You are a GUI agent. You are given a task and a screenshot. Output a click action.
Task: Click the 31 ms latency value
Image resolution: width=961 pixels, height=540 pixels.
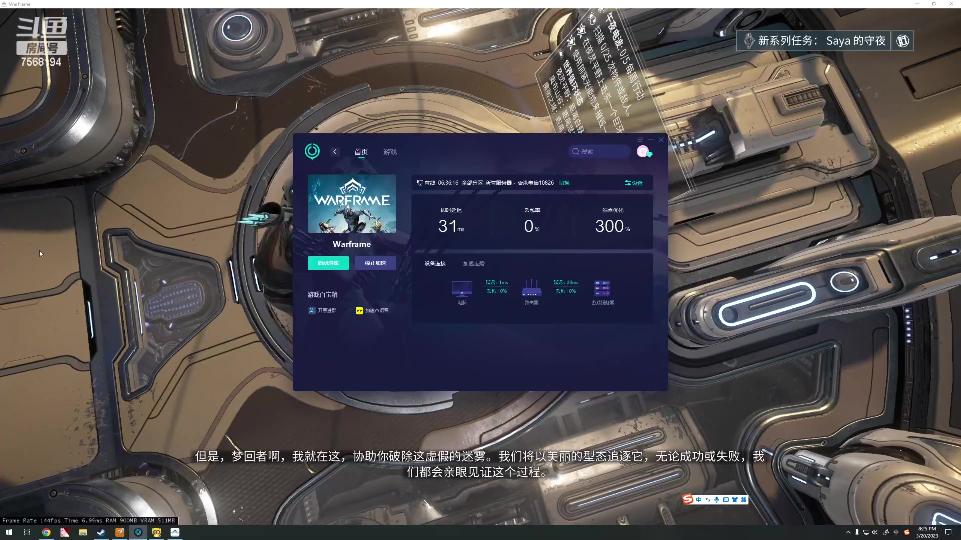[x=451, y=226]
